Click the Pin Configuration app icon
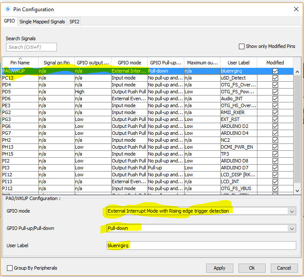Screen dimensions: 304x277 click(x=8, y=9)
